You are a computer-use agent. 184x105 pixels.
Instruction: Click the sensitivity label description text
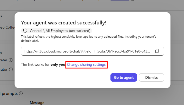tap(88, 39)
